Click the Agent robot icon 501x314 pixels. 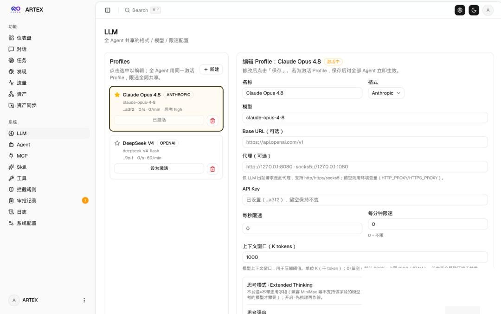click(x=11, y=144)
